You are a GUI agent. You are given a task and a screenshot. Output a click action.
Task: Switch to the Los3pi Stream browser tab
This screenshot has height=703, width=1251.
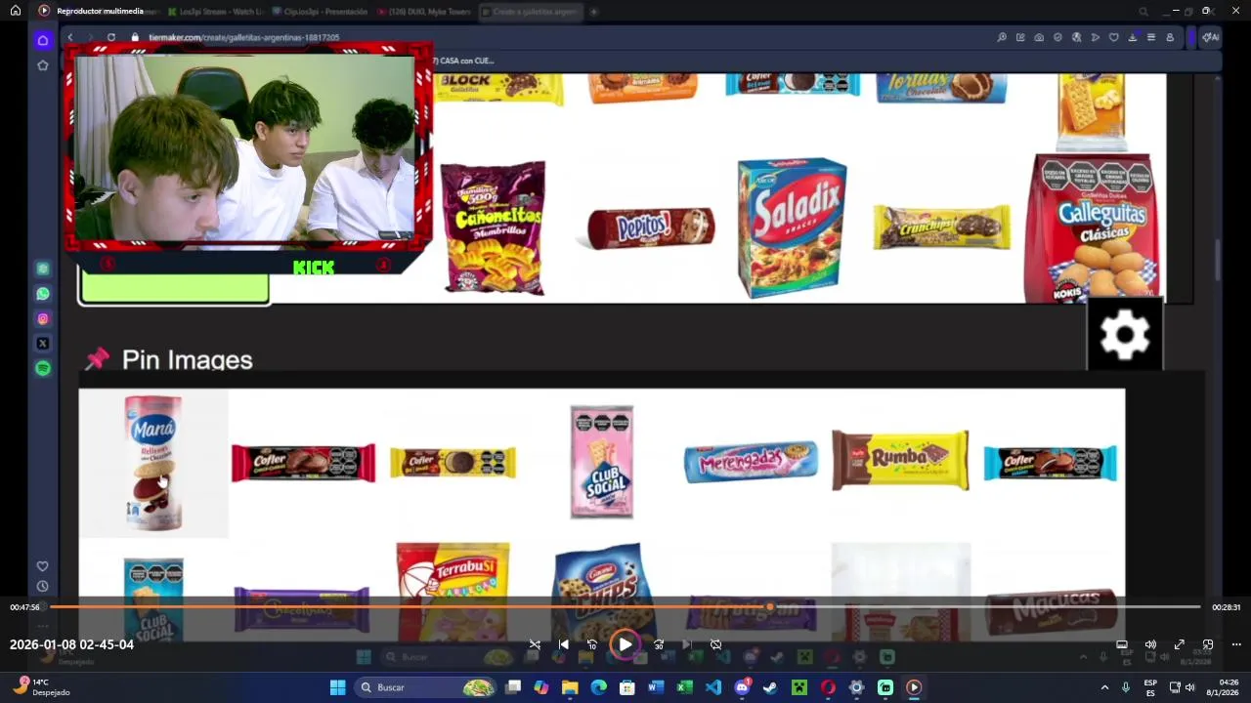pos(215,12)
